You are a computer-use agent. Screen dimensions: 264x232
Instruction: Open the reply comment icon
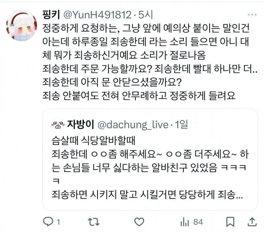[48, 222]
